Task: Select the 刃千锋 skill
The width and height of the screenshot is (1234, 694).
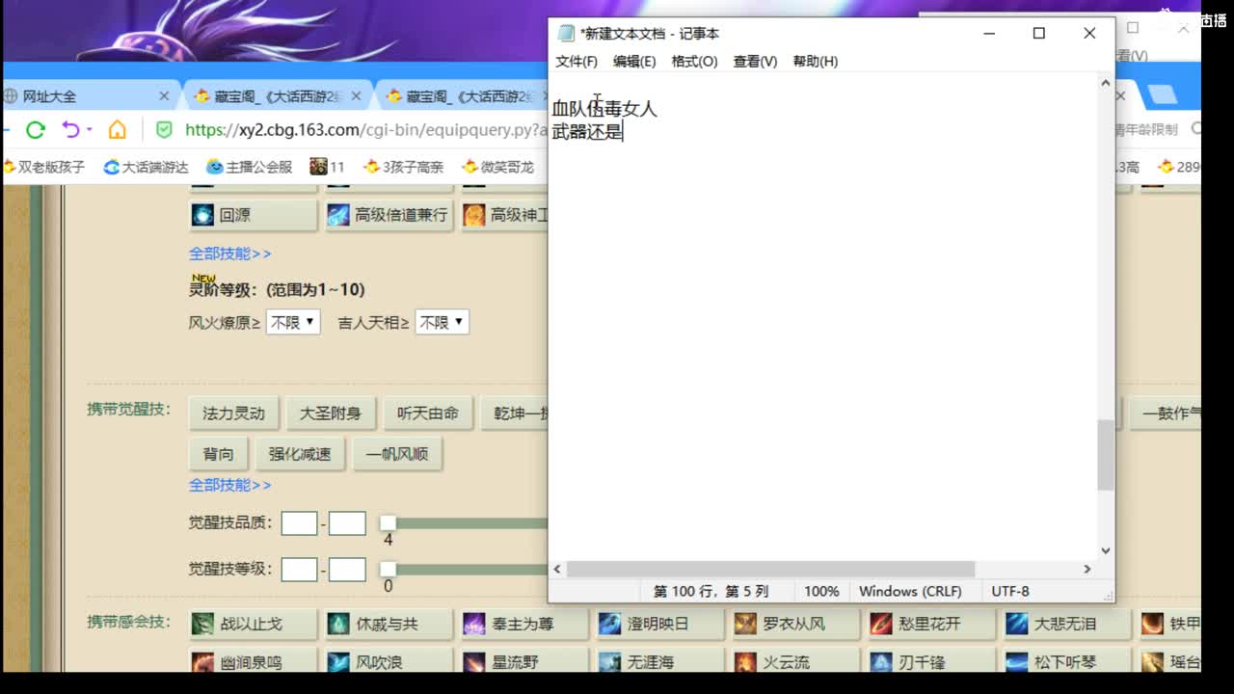Action: (932, 662)
